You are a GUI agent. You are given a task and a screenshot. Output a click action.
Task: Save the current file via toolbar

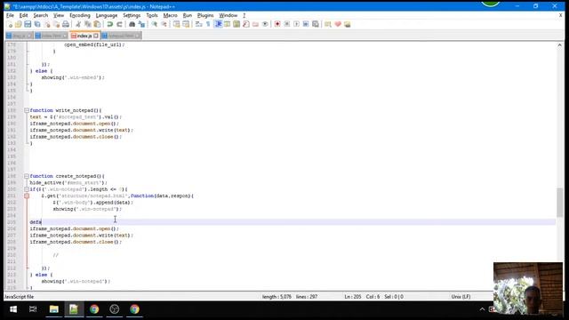pos(28,24)
